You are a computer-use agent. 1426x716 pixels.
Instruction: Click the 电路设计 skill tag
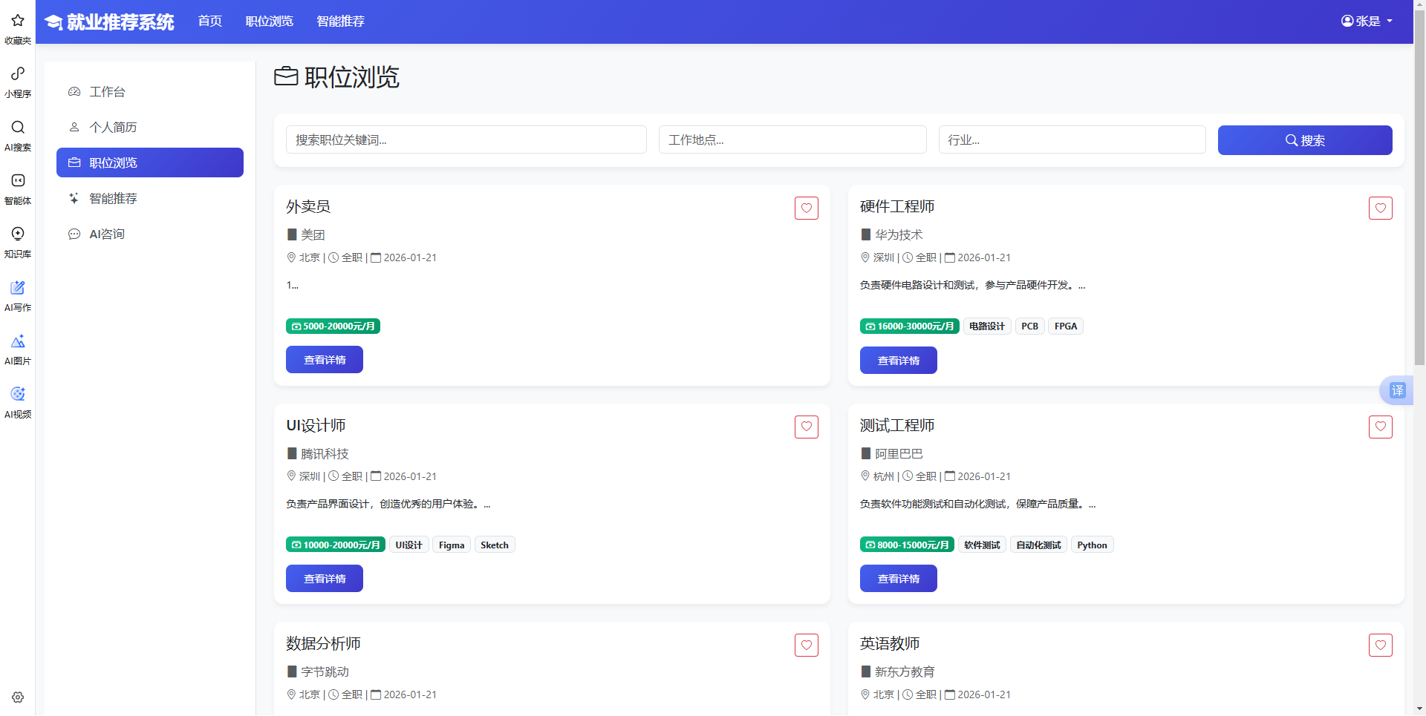coord(987,326)
